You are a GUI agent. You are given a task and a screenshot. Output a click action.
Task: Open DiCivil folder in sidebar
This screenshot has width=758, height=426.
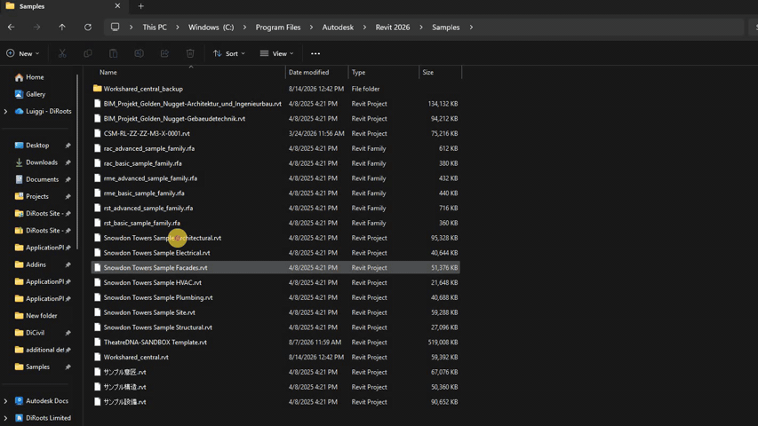click(29, 333)
